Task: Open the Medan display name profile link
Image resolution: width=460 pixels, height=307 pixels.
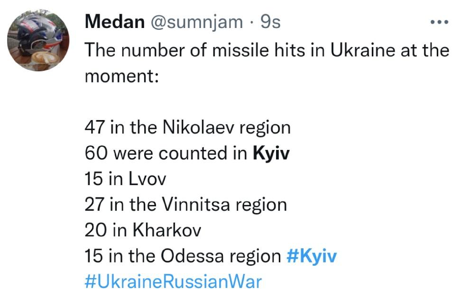Action: pyautogui.click(x=115, y=22)
